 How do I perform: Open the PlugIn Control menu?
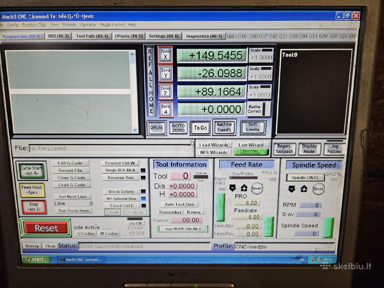[x=112, y=25]
